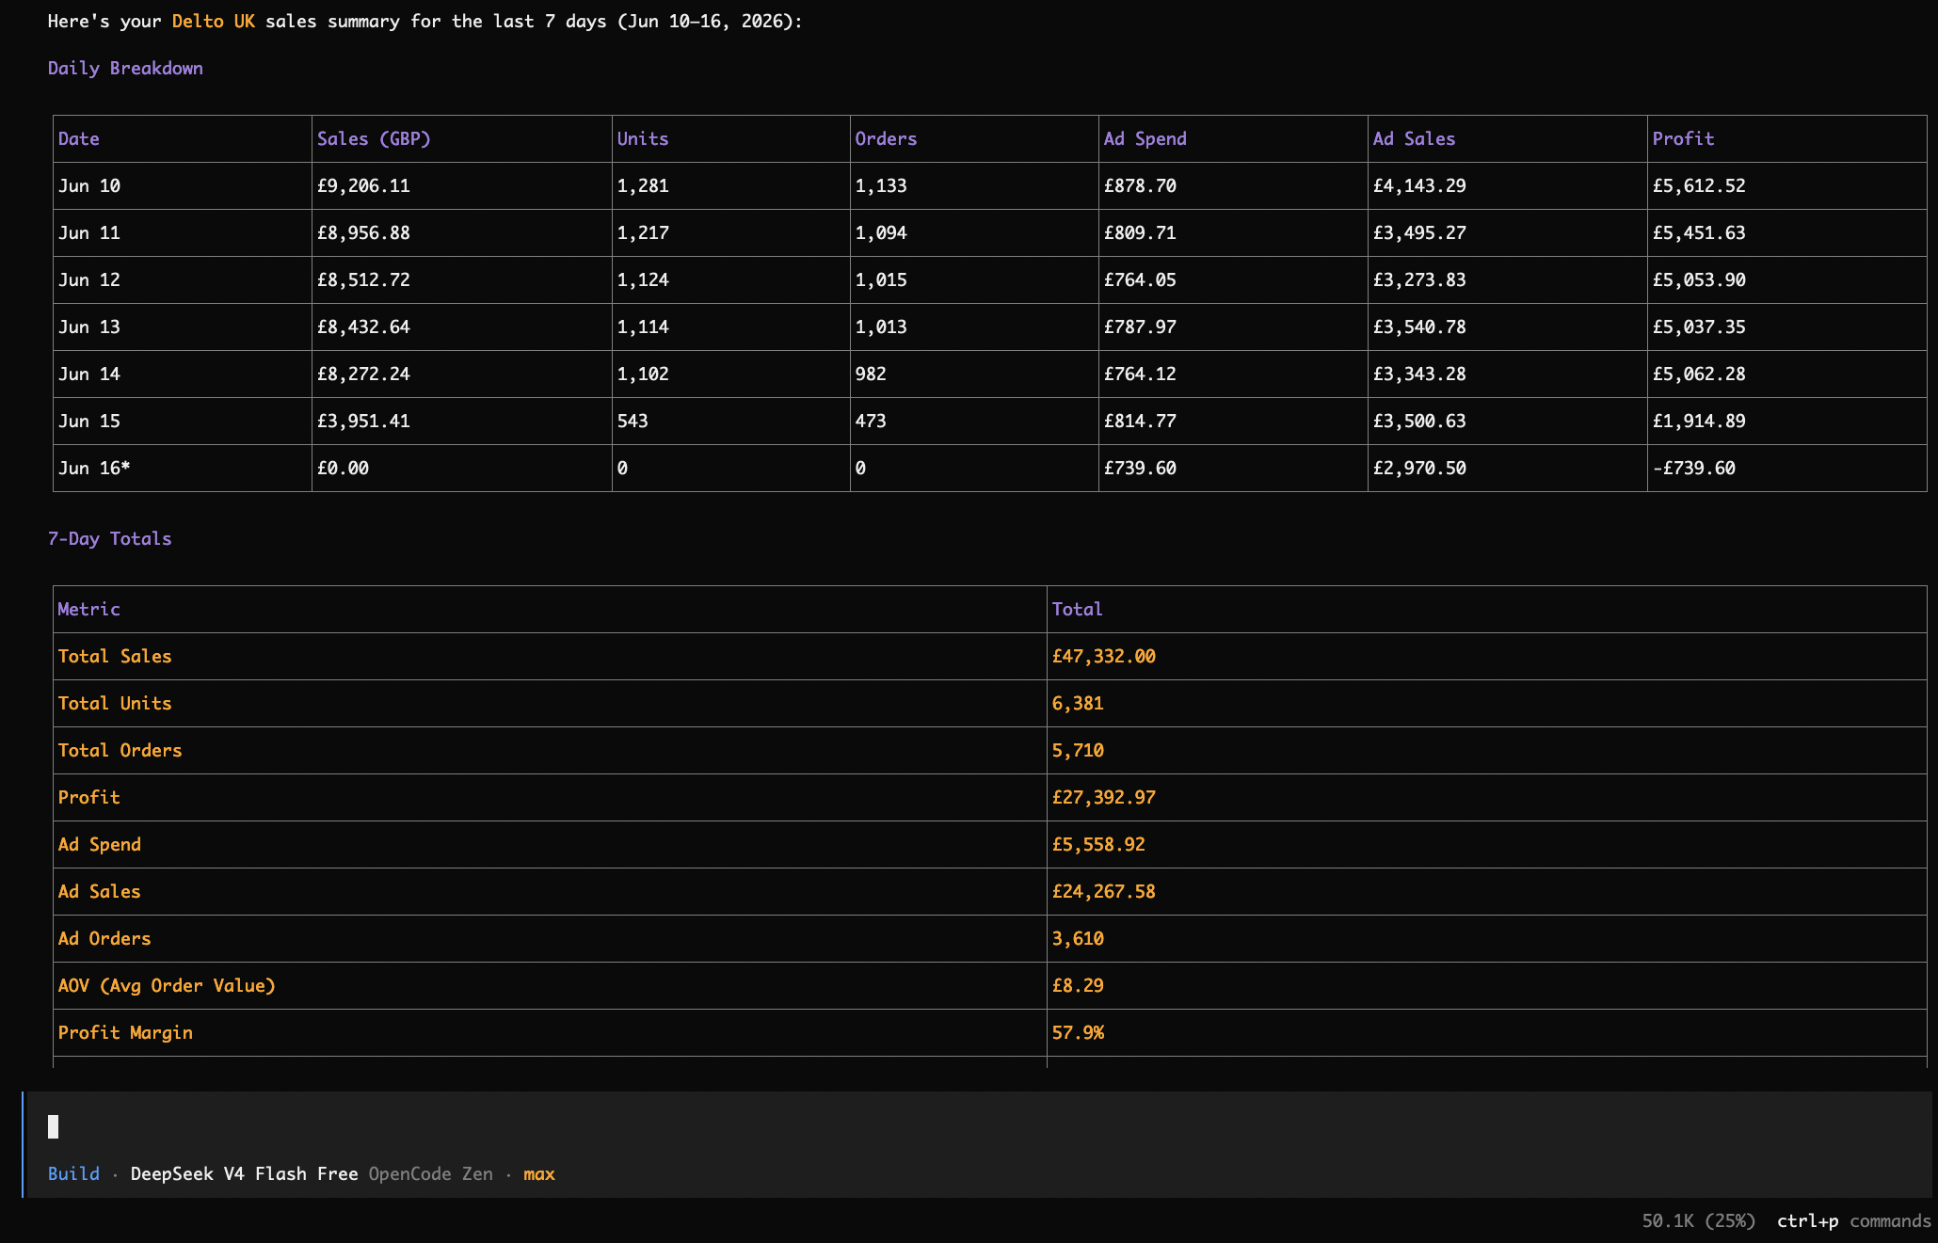
Task: Click the Total Orders metric label
Action: coord(120,750)
